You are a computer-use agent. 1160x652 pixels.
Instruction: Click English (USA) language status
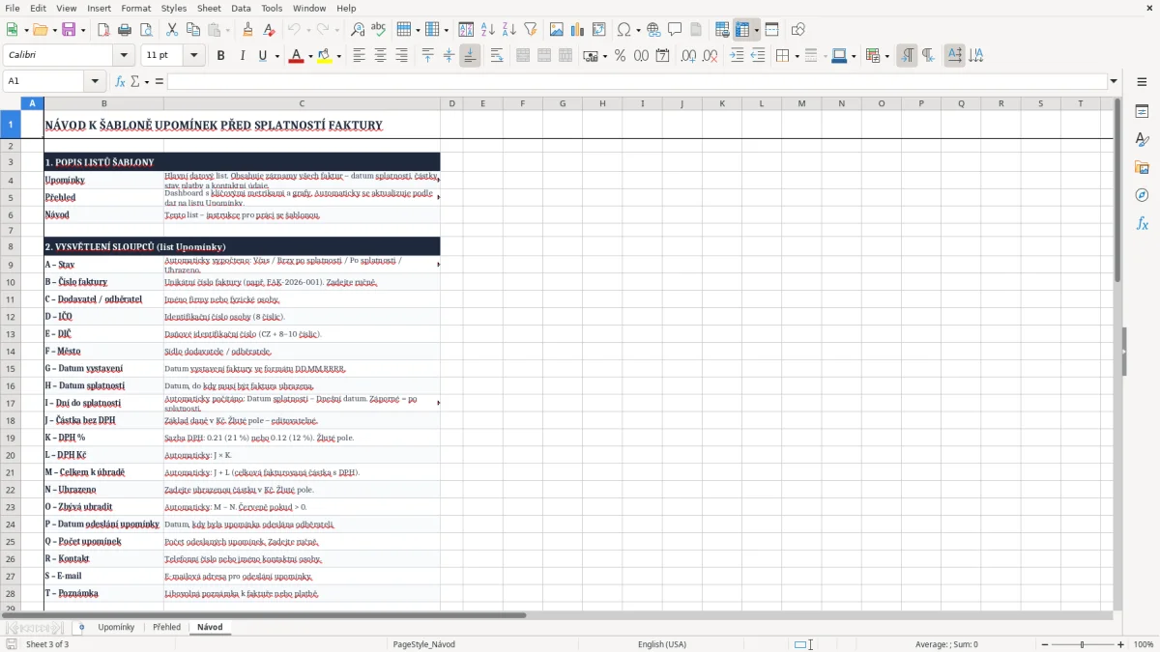[662, 644]
